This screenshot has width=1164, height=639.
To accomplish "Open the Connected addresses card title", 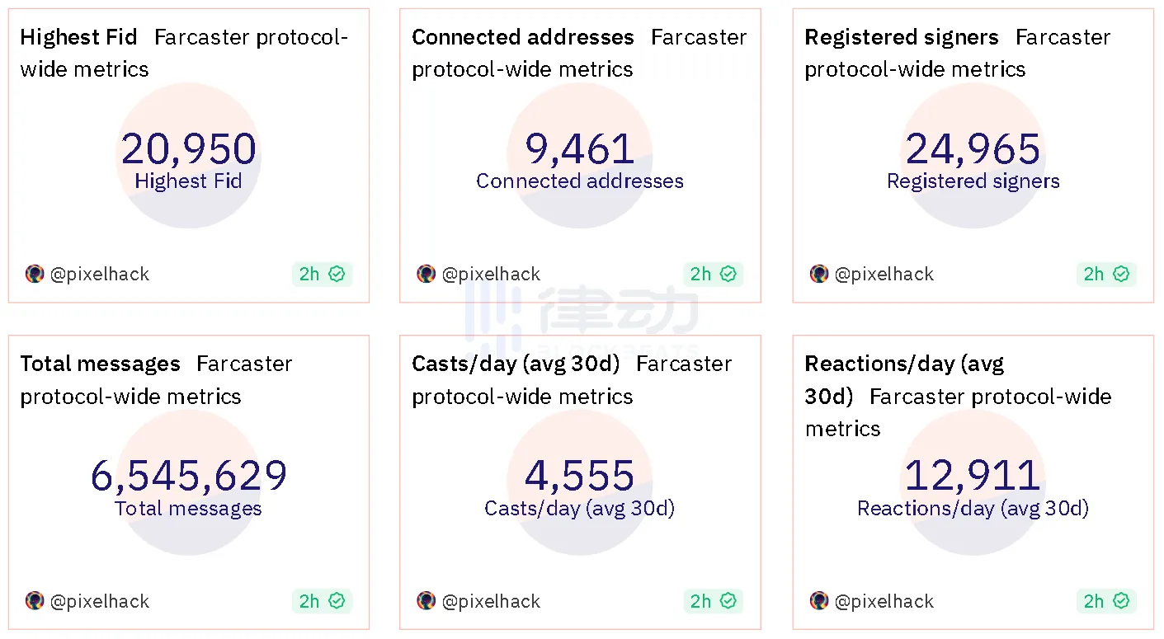I will click(x=522, y=37).
